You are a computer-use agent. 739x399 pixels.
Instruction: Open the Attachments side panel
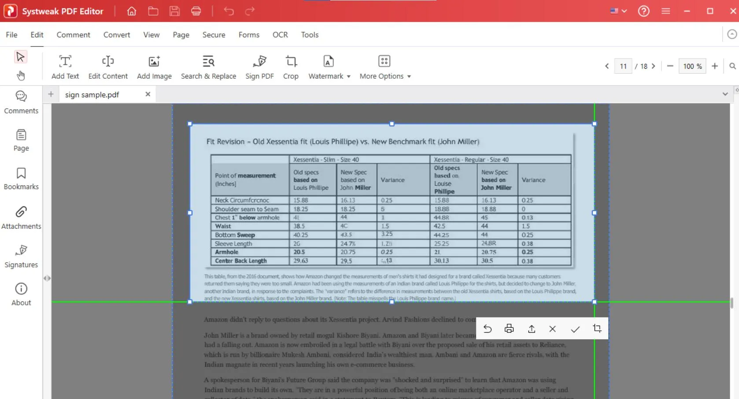tap(21, 217)
